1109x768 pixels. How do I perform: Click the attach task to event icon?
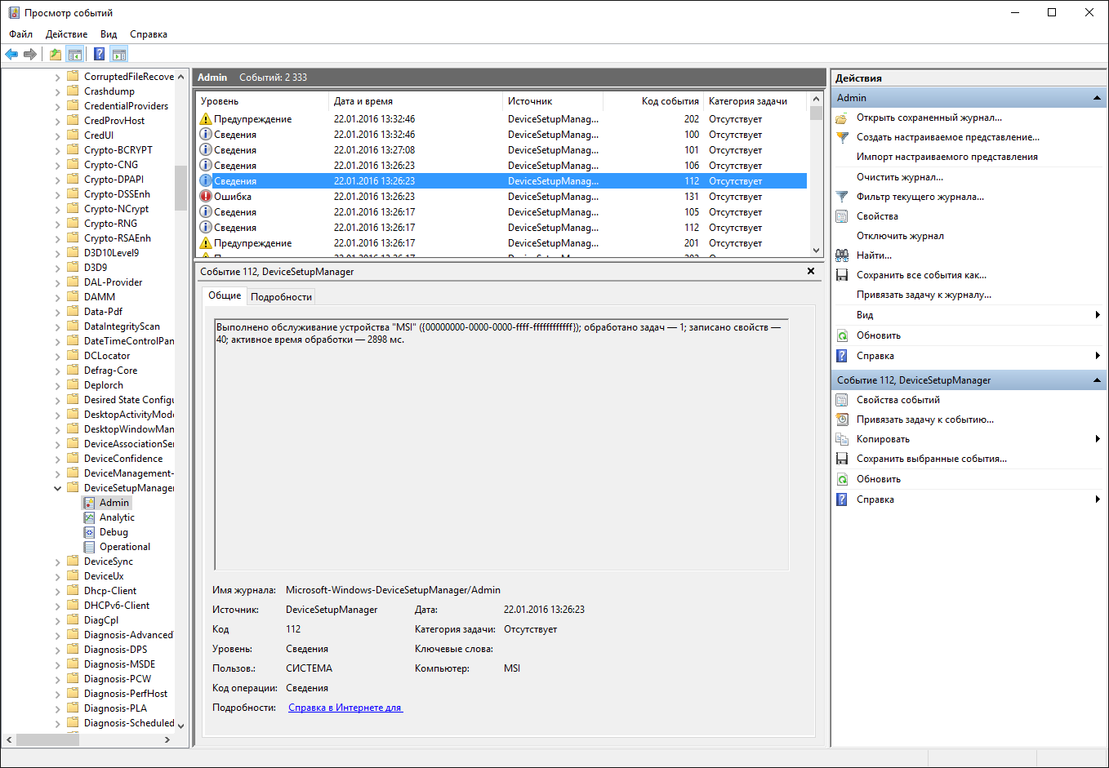point(842,420)
